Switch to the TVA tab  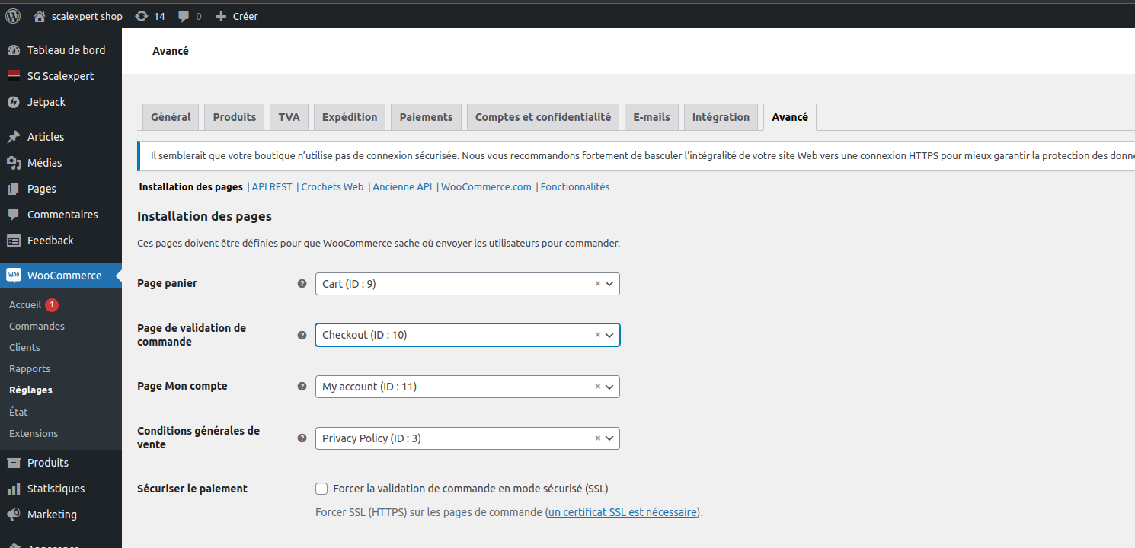(x=289, y=117)
